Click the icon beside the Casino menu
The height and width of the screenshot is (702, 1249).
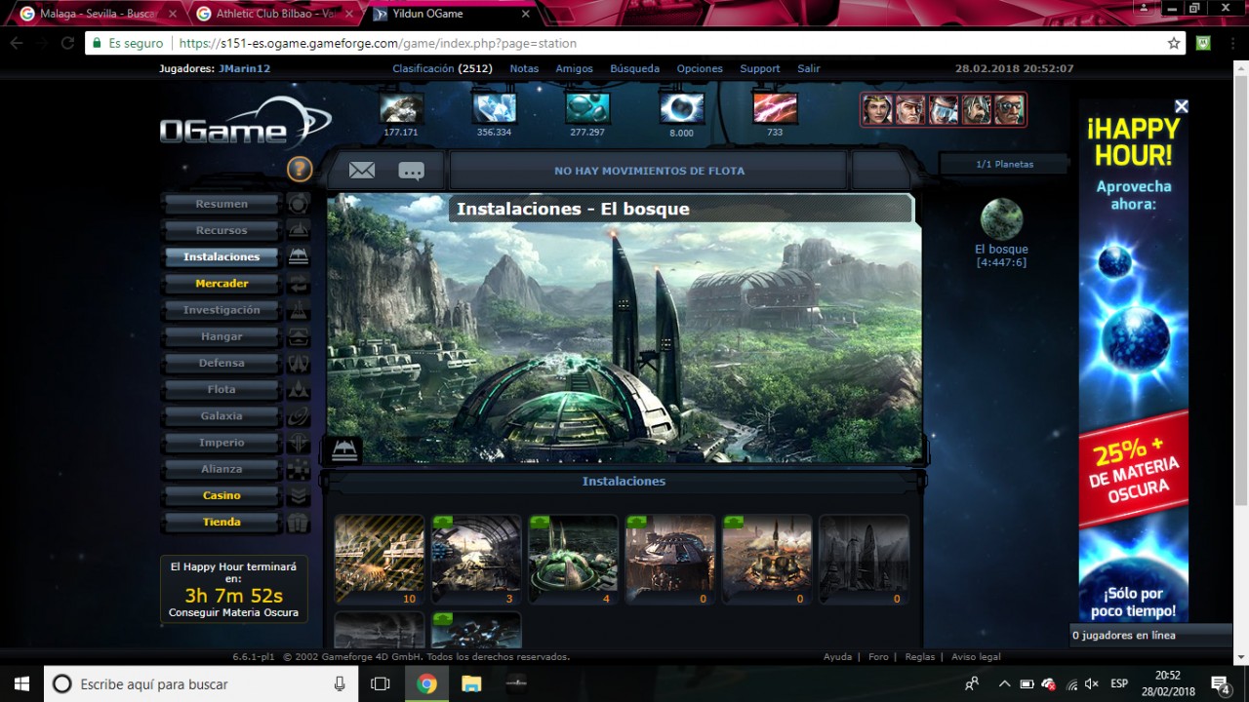[299, 495]
